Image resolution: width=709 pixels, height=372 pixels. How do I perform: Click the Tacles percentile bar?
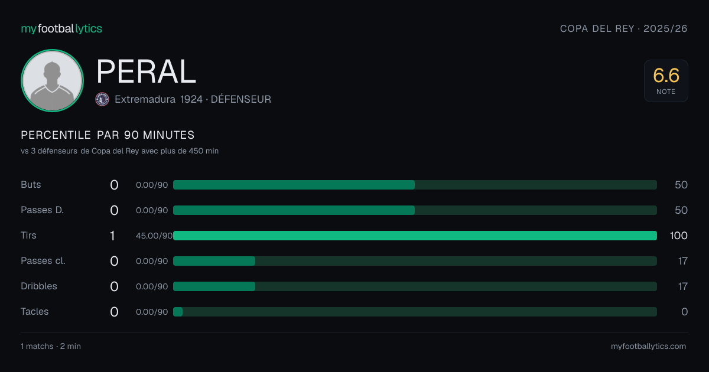click(415, 312)
